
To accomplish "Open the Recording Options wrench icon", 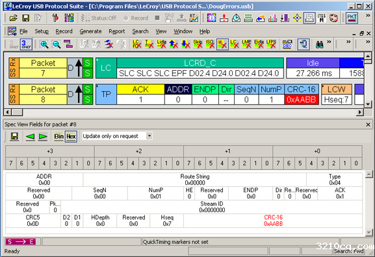I will tap(55, 18).
